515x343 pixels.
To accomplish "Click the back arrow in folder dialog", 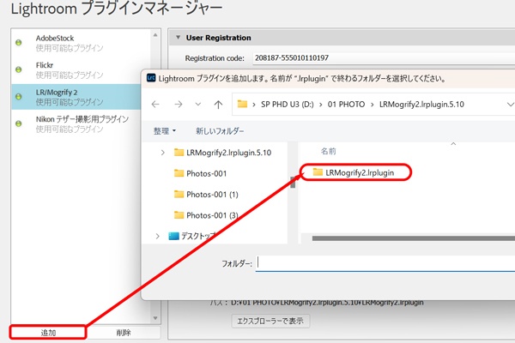I will (x=155, y=105).
